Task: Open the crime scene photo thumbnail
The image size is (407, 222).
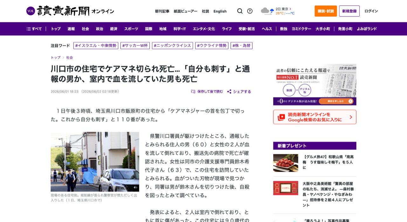Action: pyautogui.click(x=95, y=162)
